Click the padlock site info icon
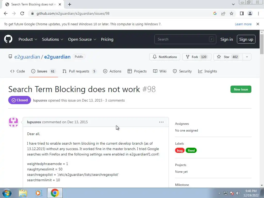264x198 pixels. (32, 13)
